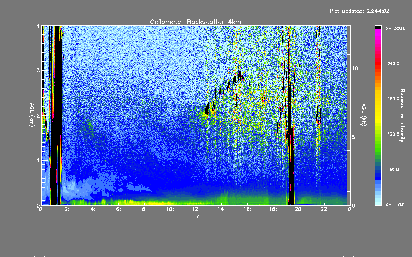The image size is (412, 257).
Task: Select the "Ceilometer Backscatter 4km" plot title
Action: (195, 22)
